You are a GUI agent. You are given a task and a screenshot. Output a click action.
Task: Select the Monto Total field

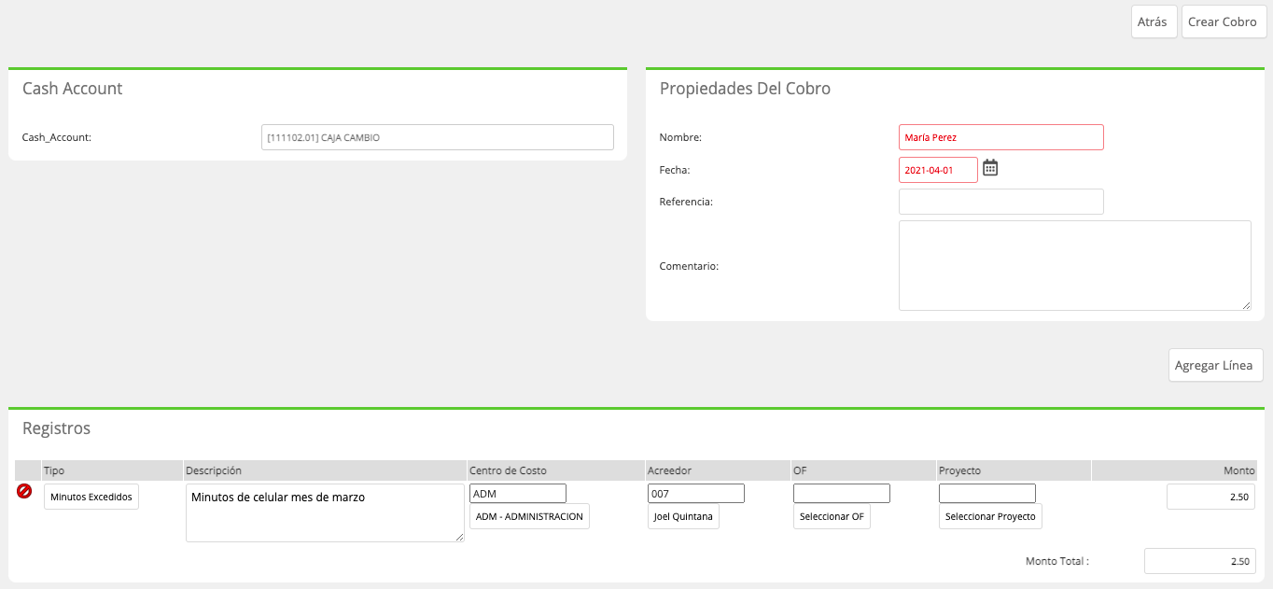(1200, 561)
